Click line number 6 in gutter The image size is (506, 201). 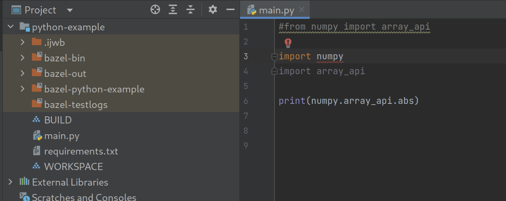[x=246, y=101]
